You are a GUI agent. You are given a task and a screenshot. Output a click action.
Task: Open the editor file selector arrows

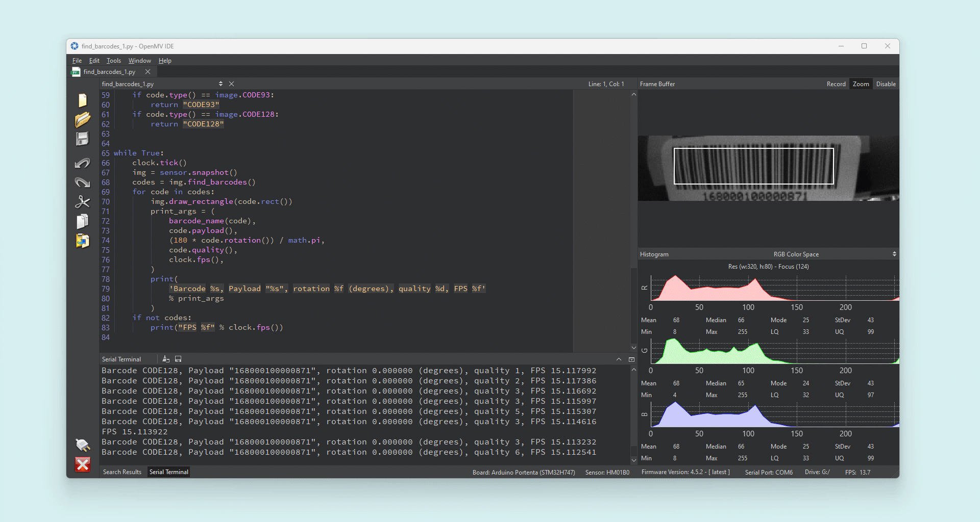pyautogui.click(x=220, y=84)
